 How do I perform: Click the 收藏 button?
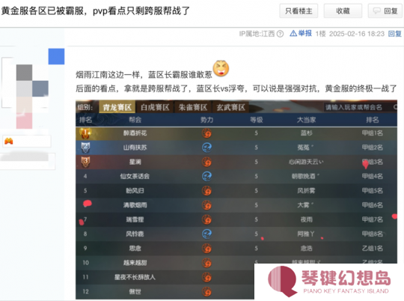point(343,10)
